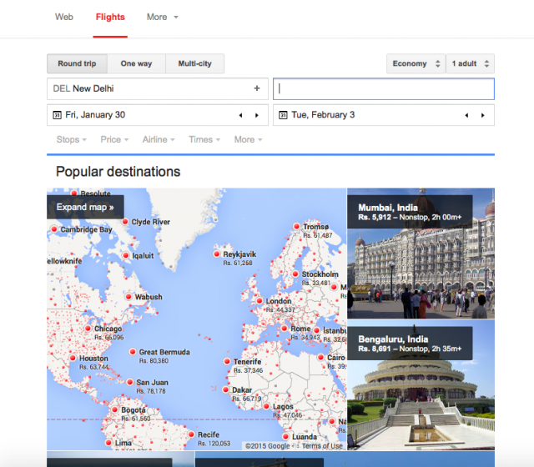Click the London map marker
The width and height of the screenshot is (534, 467).
point(259,301)
